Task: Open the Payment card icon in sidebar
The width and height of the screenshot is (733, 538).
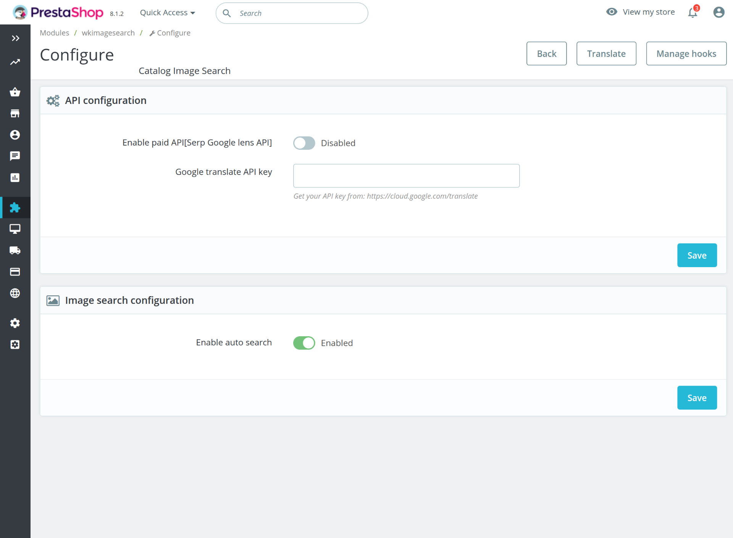Action: point(15,272)
